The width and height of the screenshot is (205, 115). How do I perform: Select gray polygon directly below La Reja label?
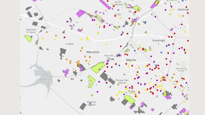point(63,52)
